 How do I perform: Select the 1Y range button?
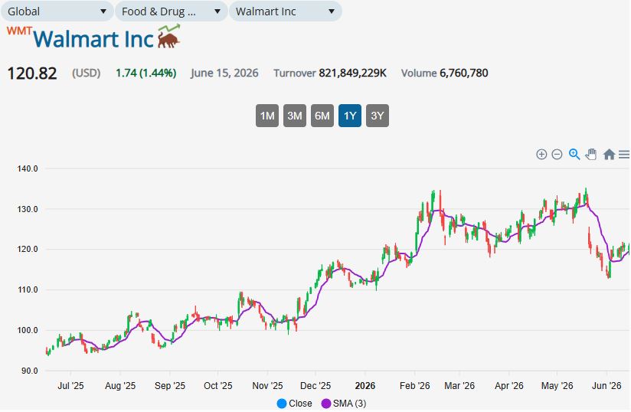pos(350,116)
